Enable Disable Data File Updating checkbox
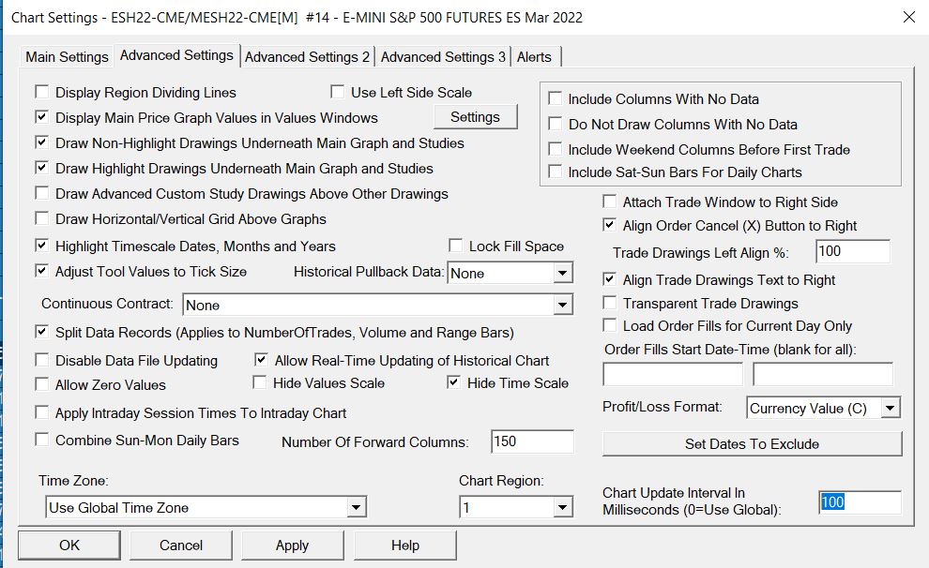 (42, 360)
